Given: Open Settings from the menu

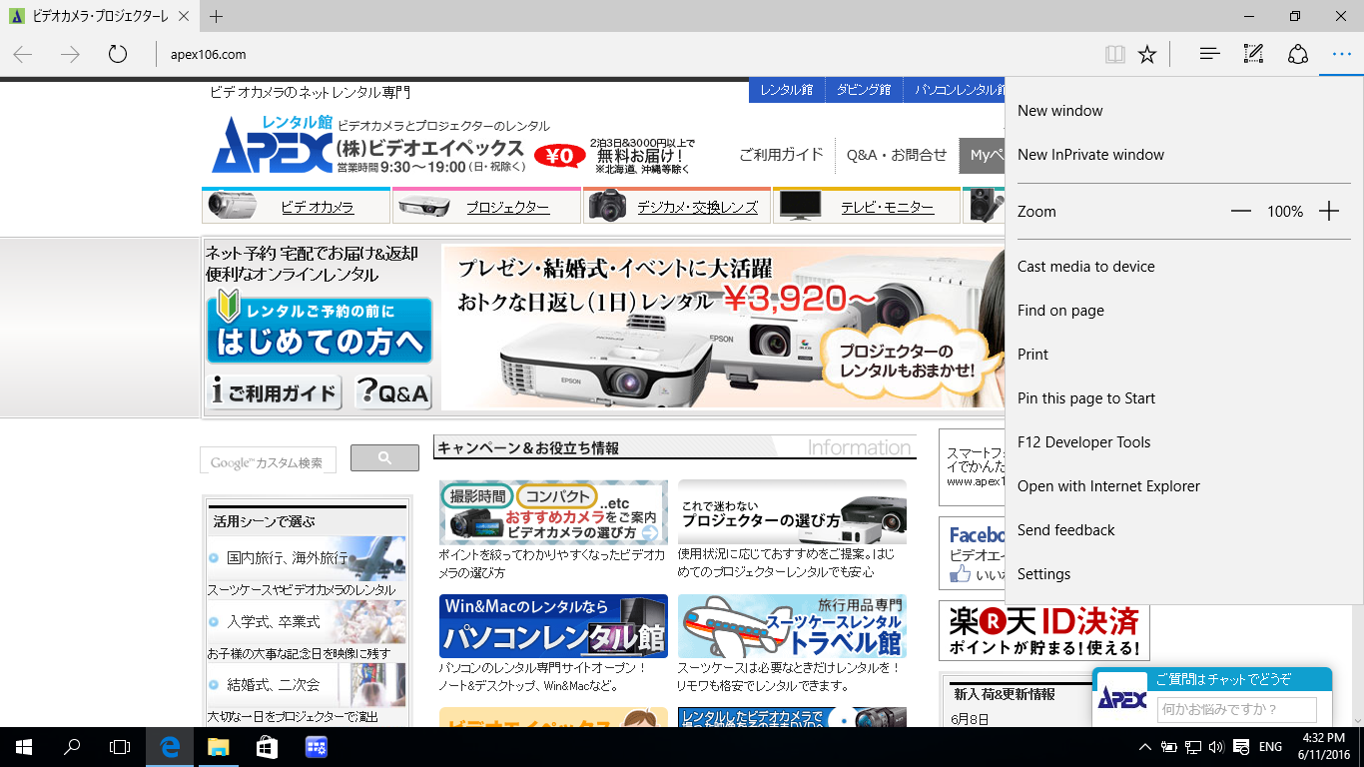Looking at the screenshot, I should 1184,574.
